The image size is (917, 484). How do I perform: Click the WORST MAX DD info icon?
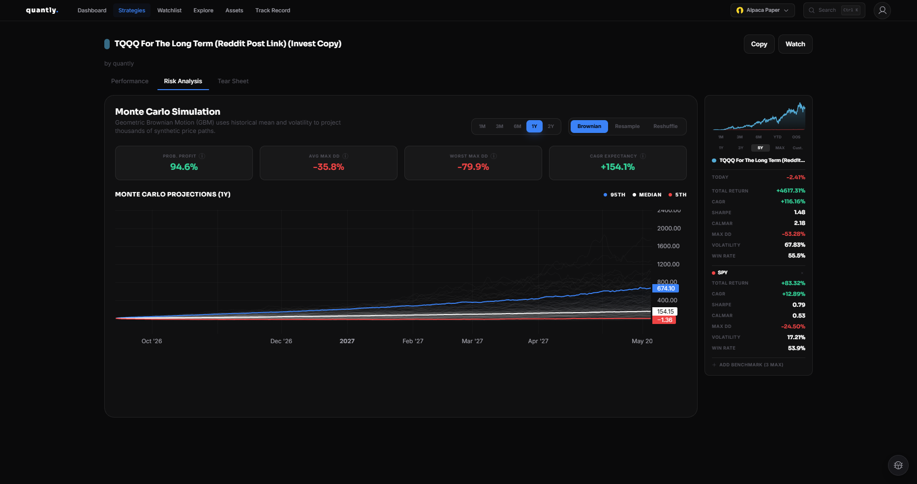493,156
